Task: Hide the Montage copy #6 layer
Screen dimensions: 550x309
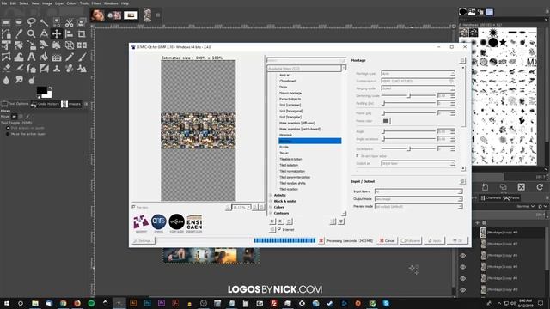Action: [x=462, y=256]
